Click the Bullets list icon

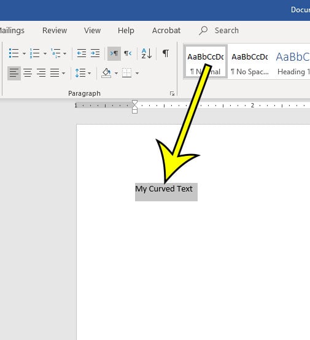14,53
